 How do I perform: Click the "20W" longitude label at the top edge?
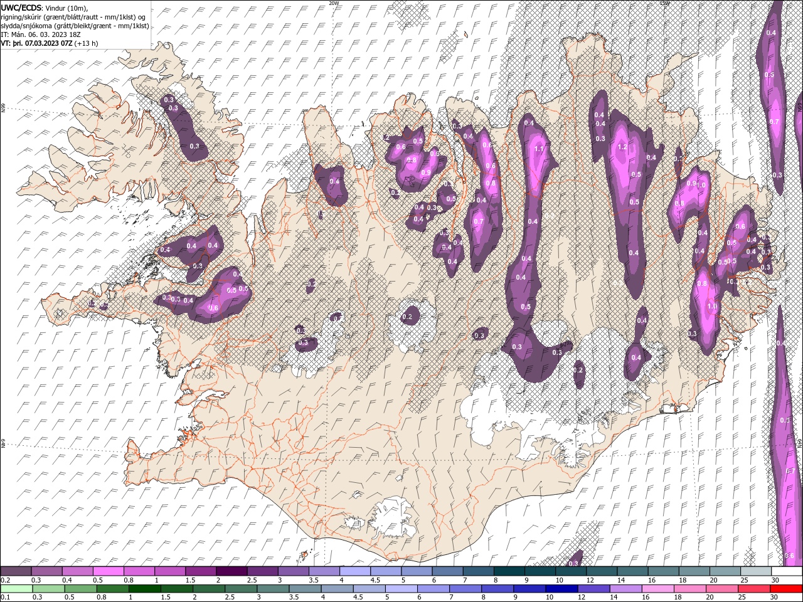[334, 3]
